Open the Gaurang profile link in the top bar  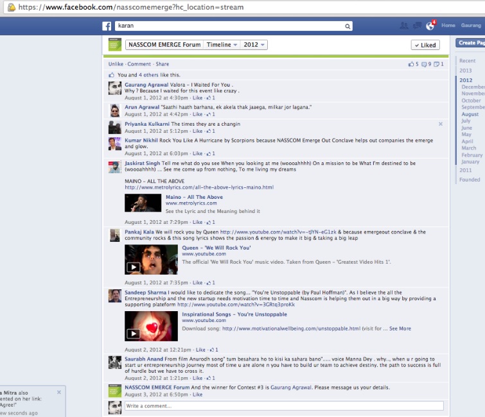coord(471,25)
